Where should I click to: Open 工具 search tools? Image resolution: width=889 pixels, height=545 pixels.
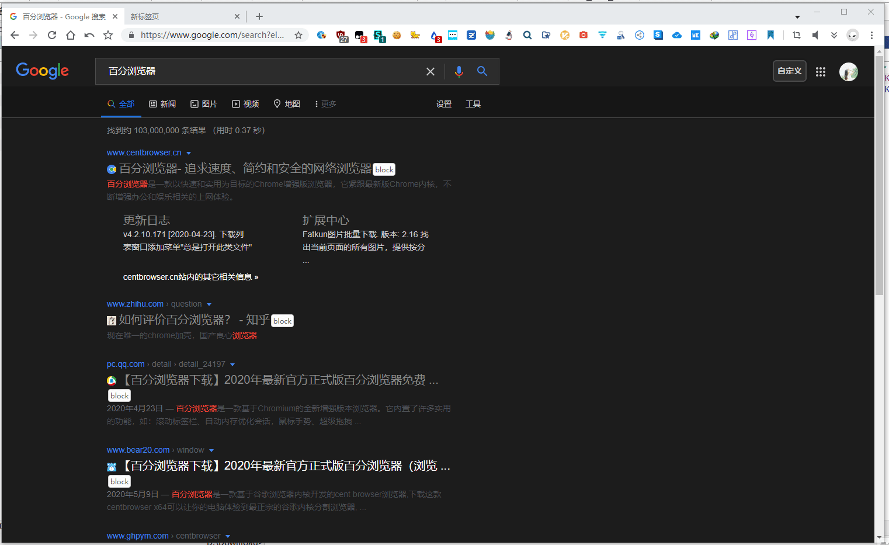click(x=473, y=104)
